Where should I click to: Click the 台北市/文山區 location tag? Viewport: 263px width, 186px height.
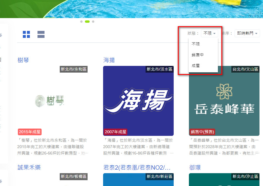pos(245,69)
